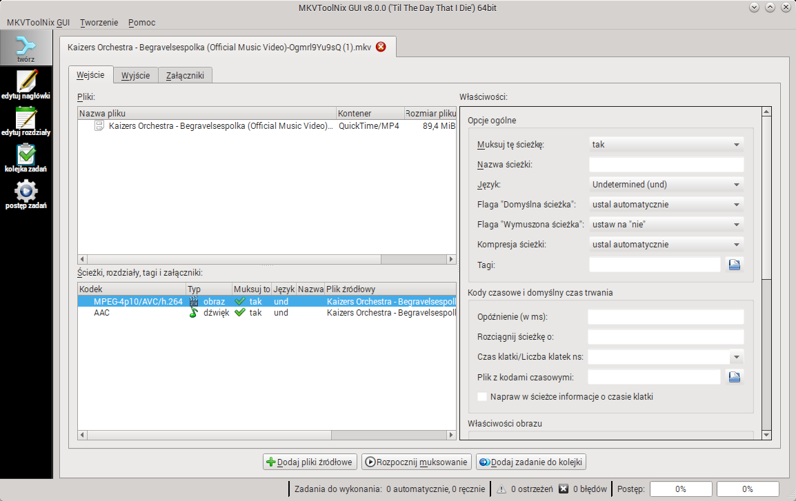Open the Kompresja ścieżki dropdown
Image resolution: width=796 pixels, height=501 pixels.
click(666, 245)
